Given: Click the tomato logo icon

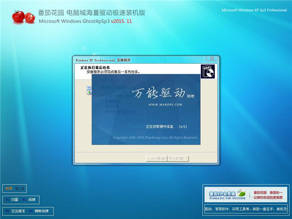Looking at the screenshot, I should click(23, 17).
